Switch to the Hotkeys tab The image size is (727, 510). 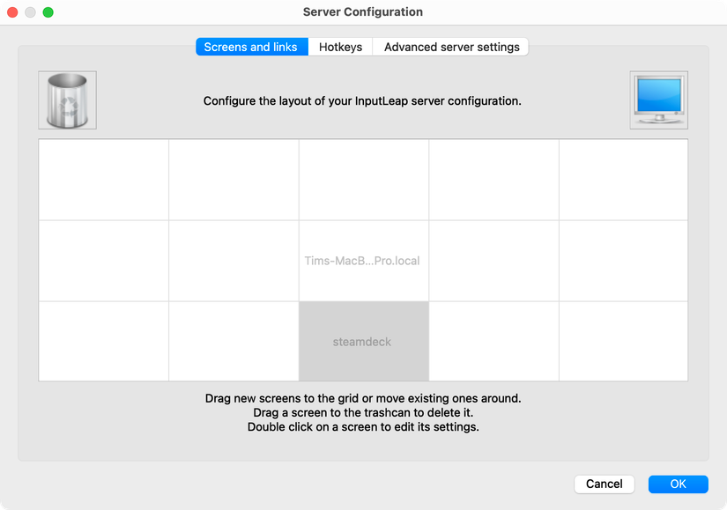pos(340,47)
